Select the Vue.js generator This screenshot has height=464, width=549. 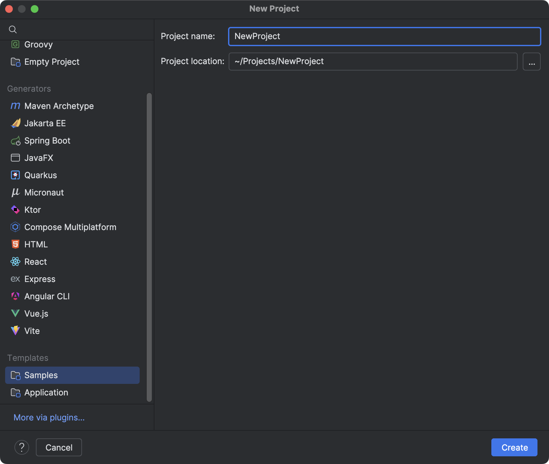[36, 313]
